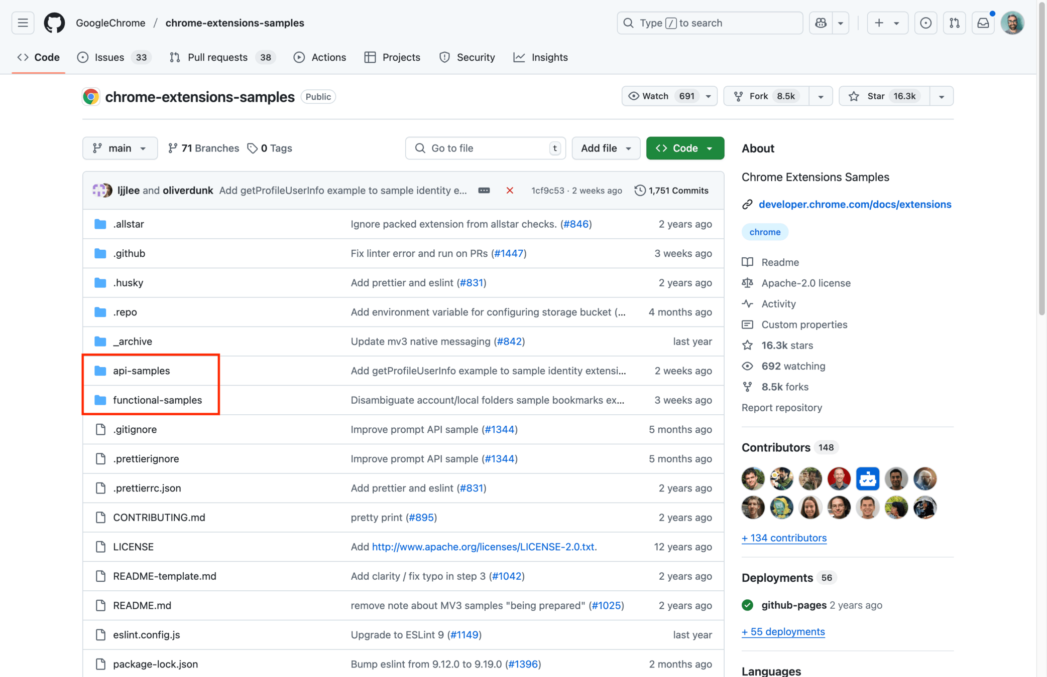Open the main branch selector dropdown
The height and width of the screenshot is (677, 1047).
point(120,148)
